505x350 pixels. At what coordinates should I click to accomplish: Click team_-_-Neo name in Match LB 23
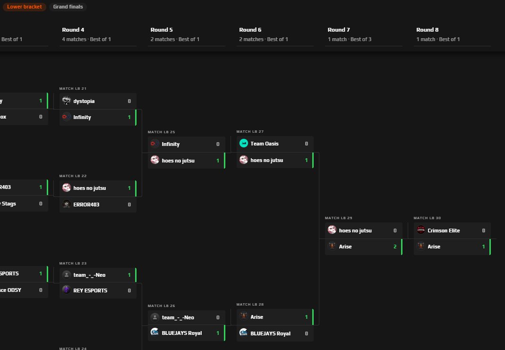[x=89, y=275]
